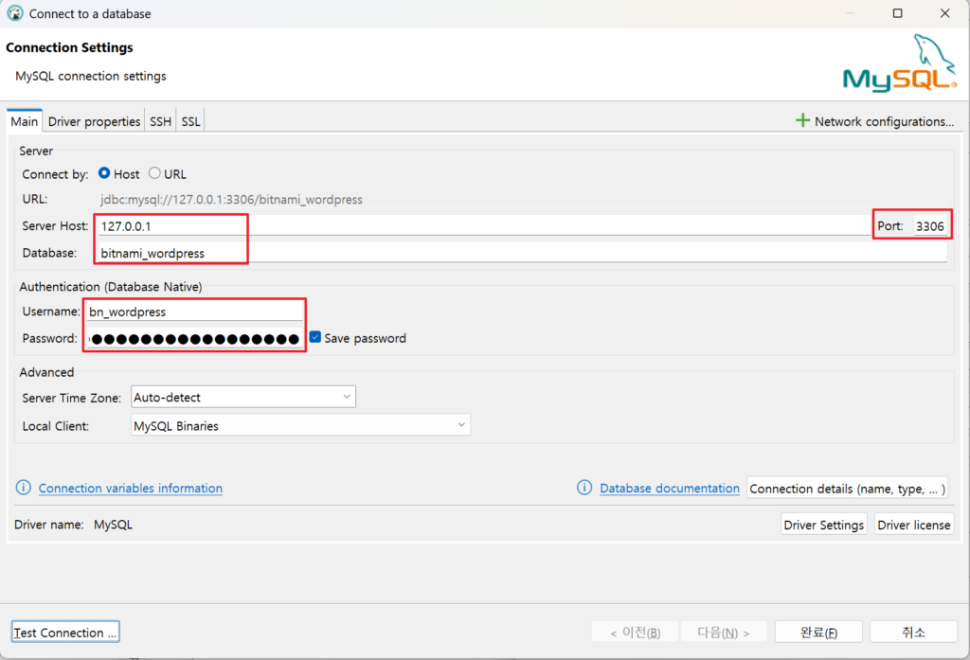Image resolution: width=970 pixels, height=660 pixels.
Task: Click info icon beside Database documentation
Action: point(584,488)
